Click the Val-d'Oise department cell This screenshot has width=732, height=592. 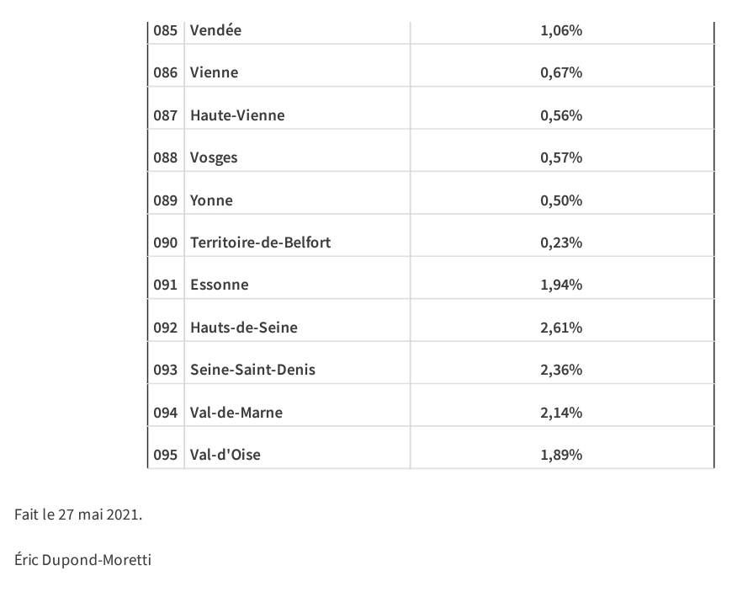tap(225, 455)
